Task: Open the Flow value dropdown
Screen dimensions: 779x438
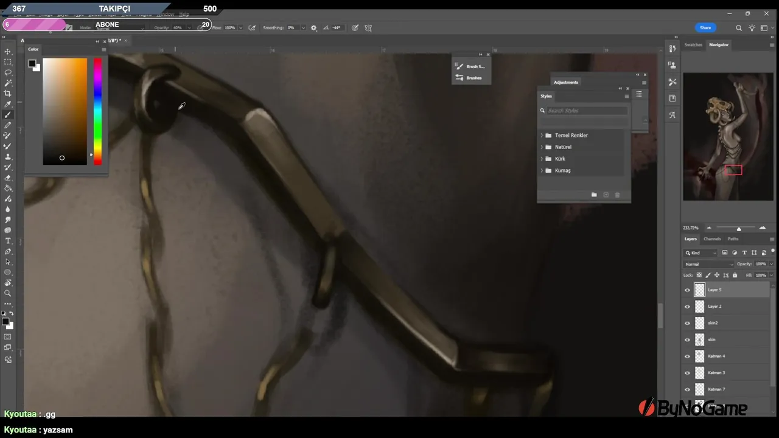Action: tap(240, 28)
